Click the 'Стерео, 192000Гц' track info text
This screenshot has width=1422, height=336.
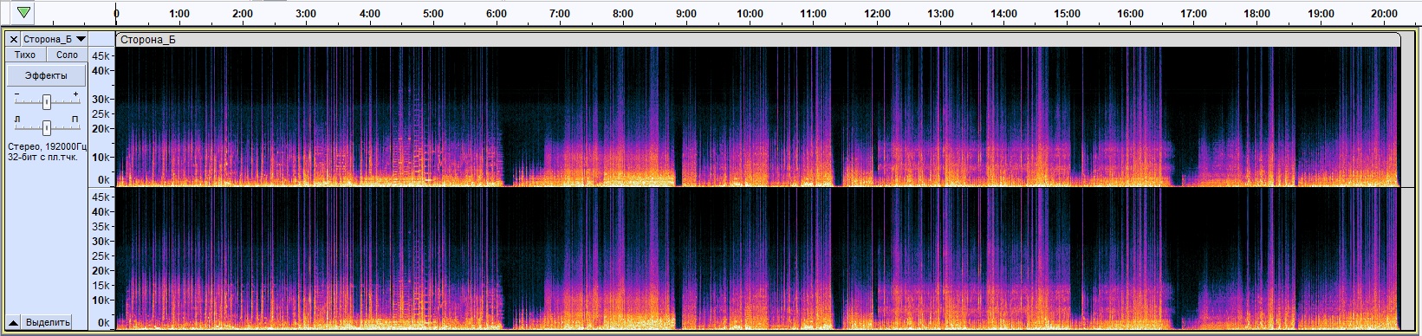(47, 147)
